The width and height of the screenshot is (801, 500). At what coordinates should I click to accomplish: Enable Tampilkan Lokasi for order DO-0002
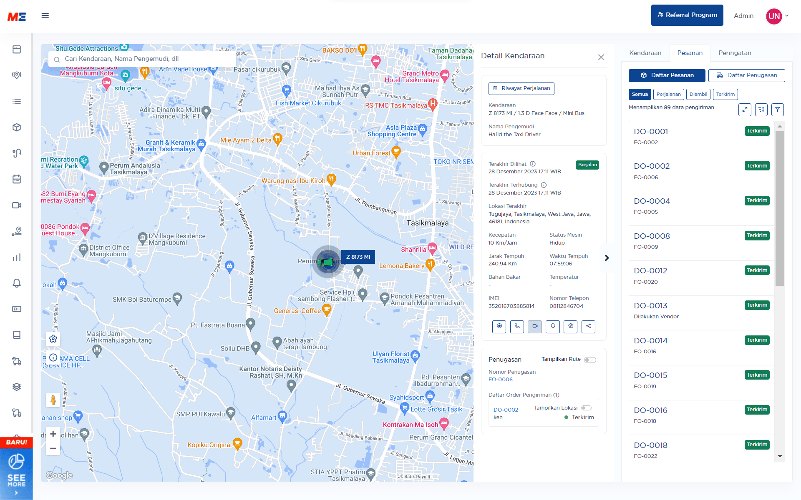(586, 408)
